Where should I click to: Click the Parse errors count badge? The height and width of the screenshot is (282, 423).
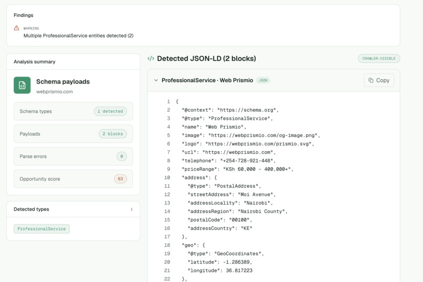click(122, 156)
